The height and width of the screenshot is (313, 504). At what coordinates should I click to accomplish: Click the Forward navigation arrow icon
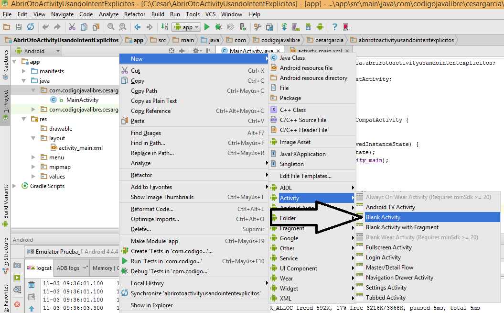(x=150, y=27)
